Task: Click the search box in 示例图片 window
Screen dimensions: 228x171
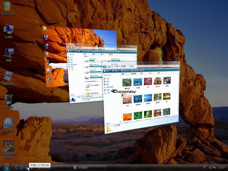Action: tap(169, 66)
